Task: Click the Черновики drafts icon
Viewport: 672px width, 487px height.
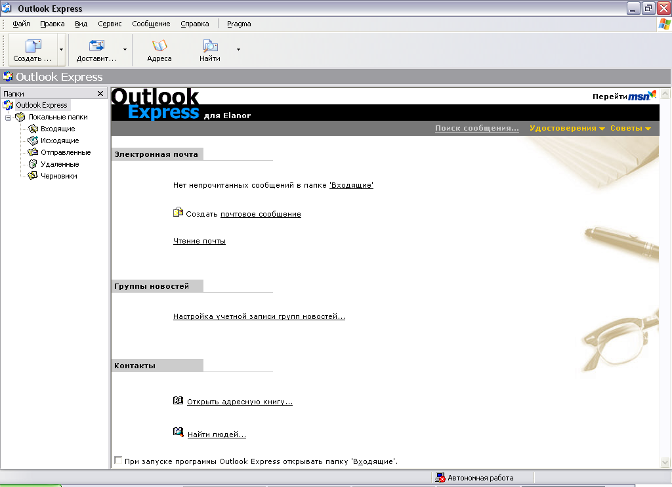Action: point(33,176)
